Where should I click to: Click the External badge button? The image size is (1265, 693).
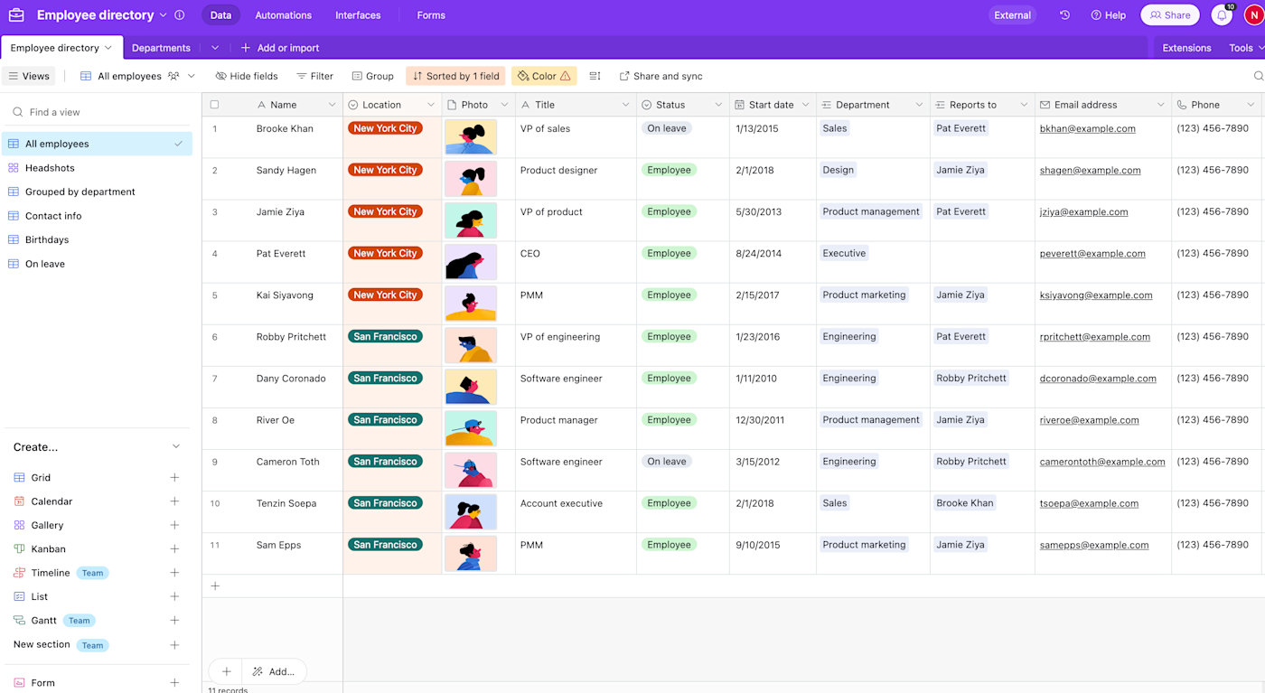pyautogui.click(x=1012, y=15)
